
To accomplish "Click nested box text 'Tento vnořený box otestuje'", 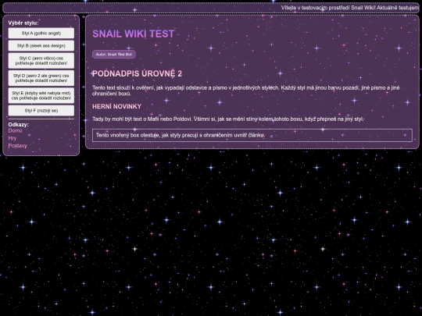I will pos(181,135).
